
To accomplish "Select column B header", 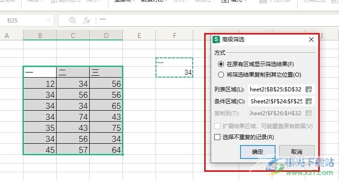I will (40, 35).
